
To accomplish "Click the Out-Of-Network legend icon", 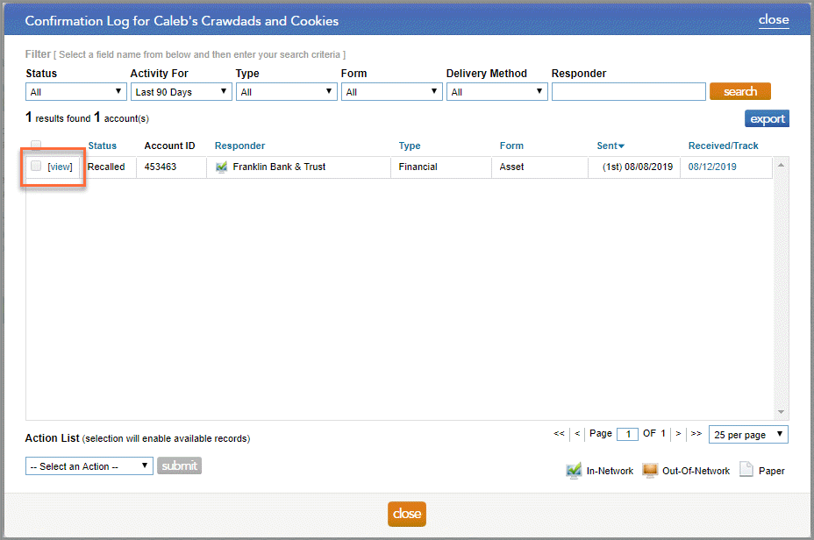I will pos(650,471).
